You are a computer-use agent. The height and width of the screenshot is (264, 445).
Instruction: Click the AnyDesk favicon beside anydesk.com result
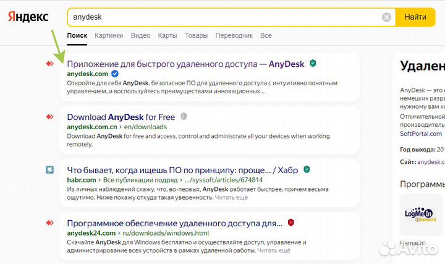click(x=50, y=64)
